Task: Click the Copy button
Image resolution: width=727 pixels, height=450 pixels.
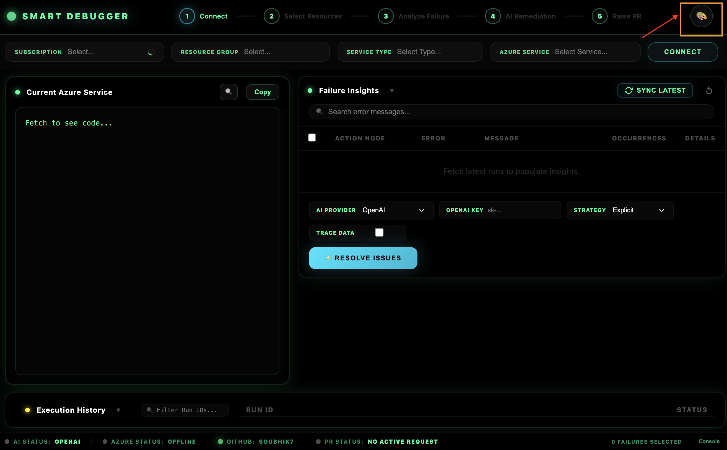Action: click(262, 92)
